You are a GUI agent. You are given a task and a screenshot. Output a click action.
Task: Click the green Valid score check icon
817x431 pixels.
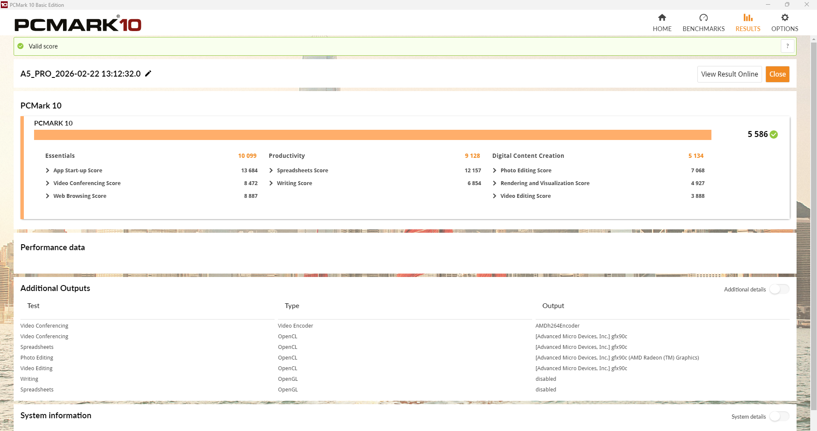coord(20,46)
